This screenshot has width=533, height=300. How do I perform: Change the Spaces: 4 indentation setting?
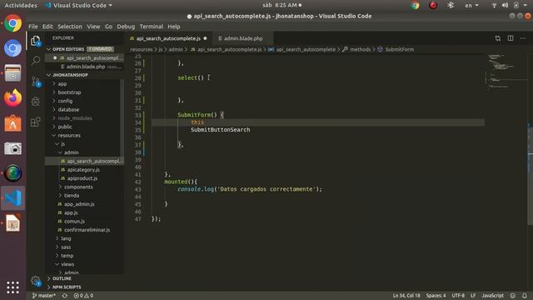coord(436,296)
